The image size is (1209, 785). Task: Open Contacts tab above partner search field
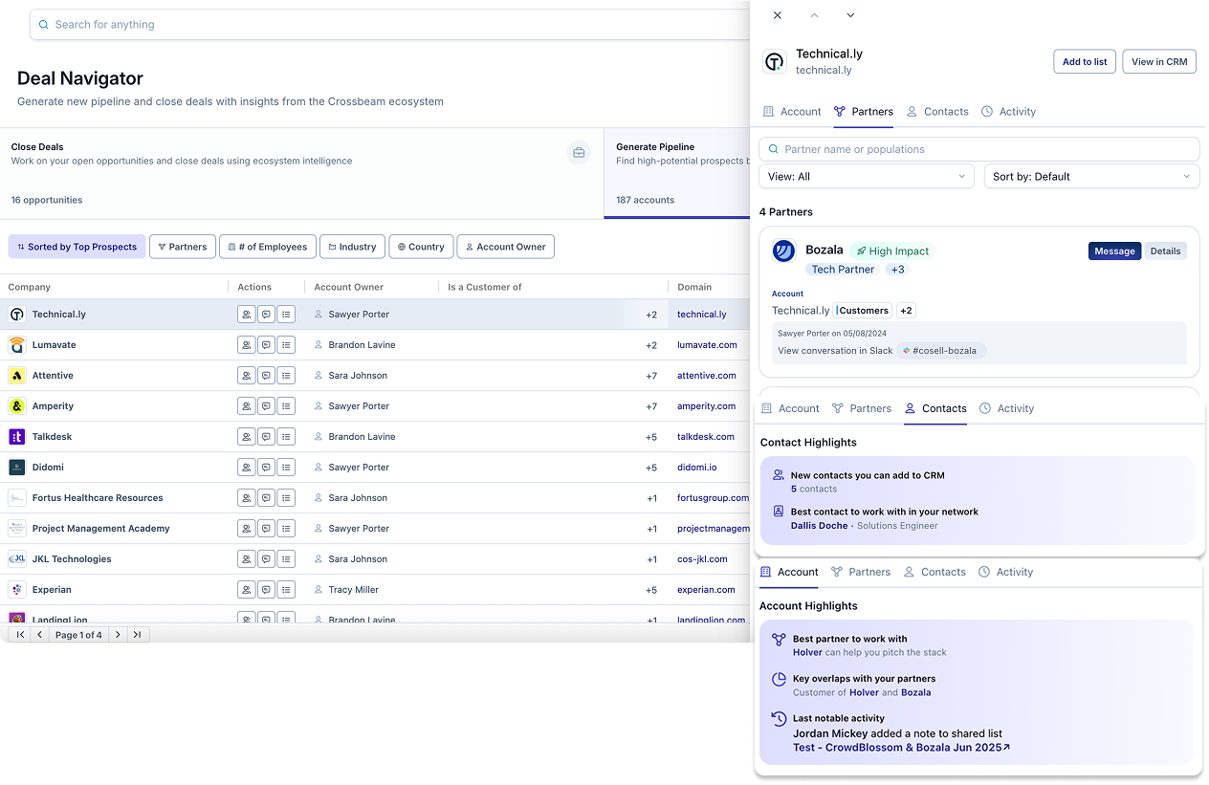point(937,112)
